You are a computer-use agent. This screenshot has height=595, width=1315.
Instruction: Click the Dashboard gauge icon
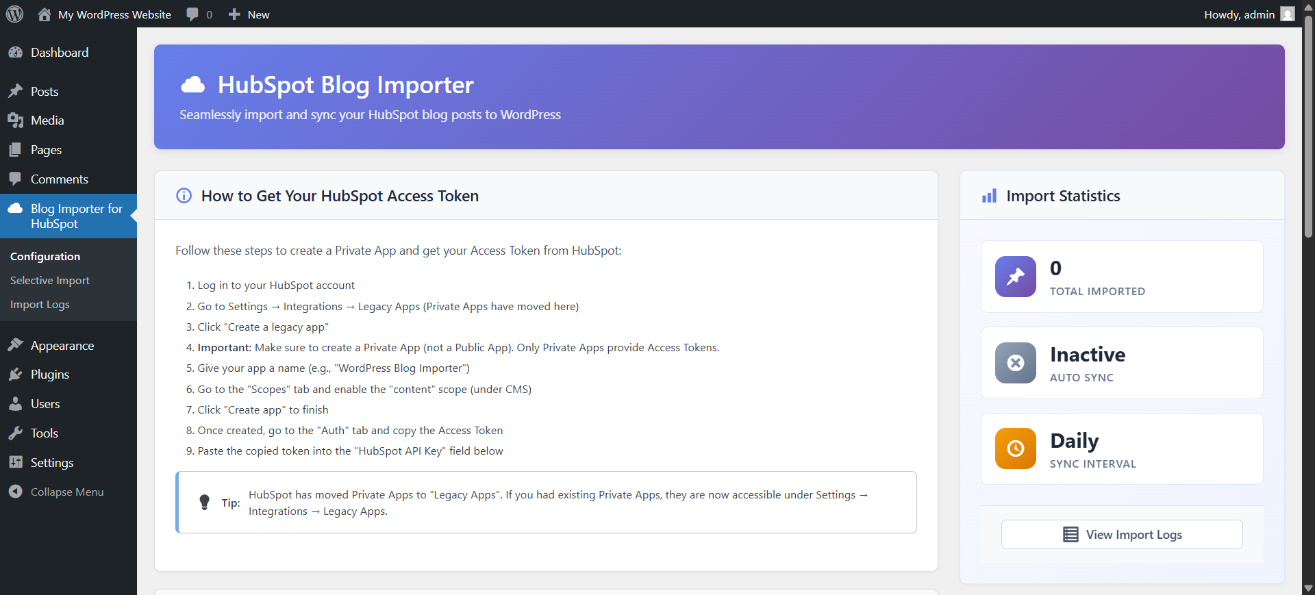coord(16,53)
